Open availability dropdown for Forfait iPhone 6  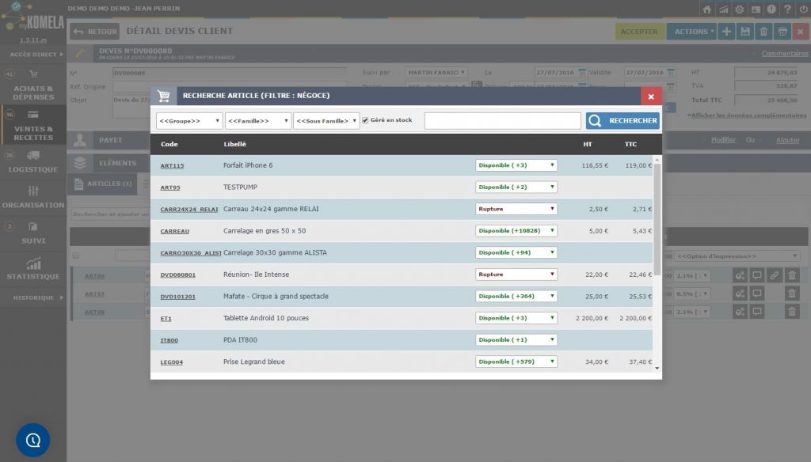pos(516,165)
